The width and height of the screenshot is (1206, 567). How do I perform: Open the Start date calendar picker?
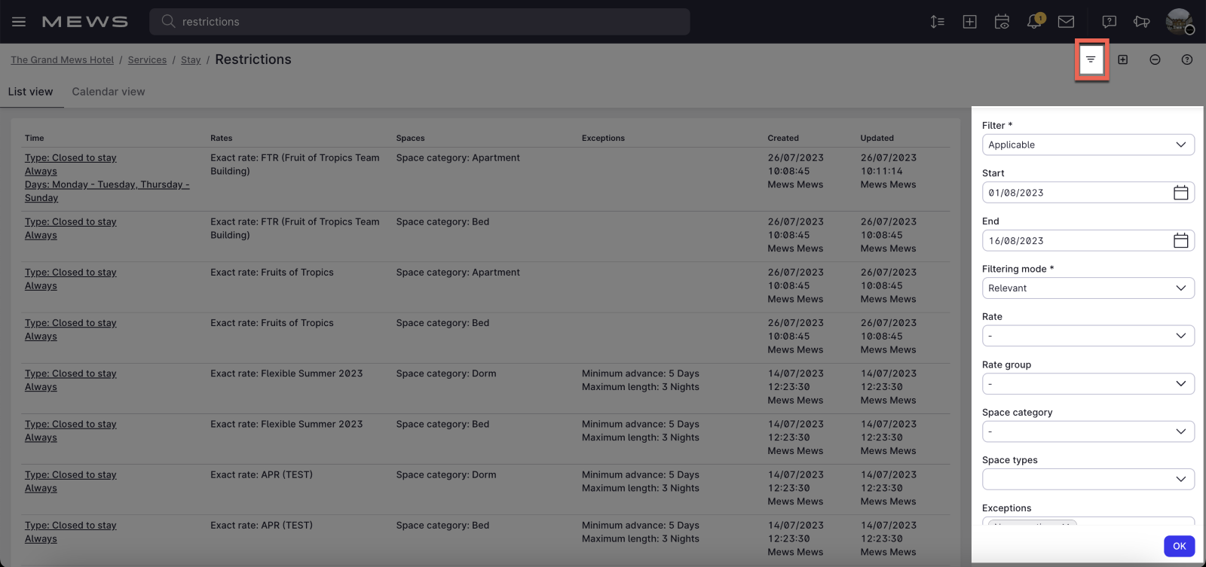click(x=1180, y=193)
